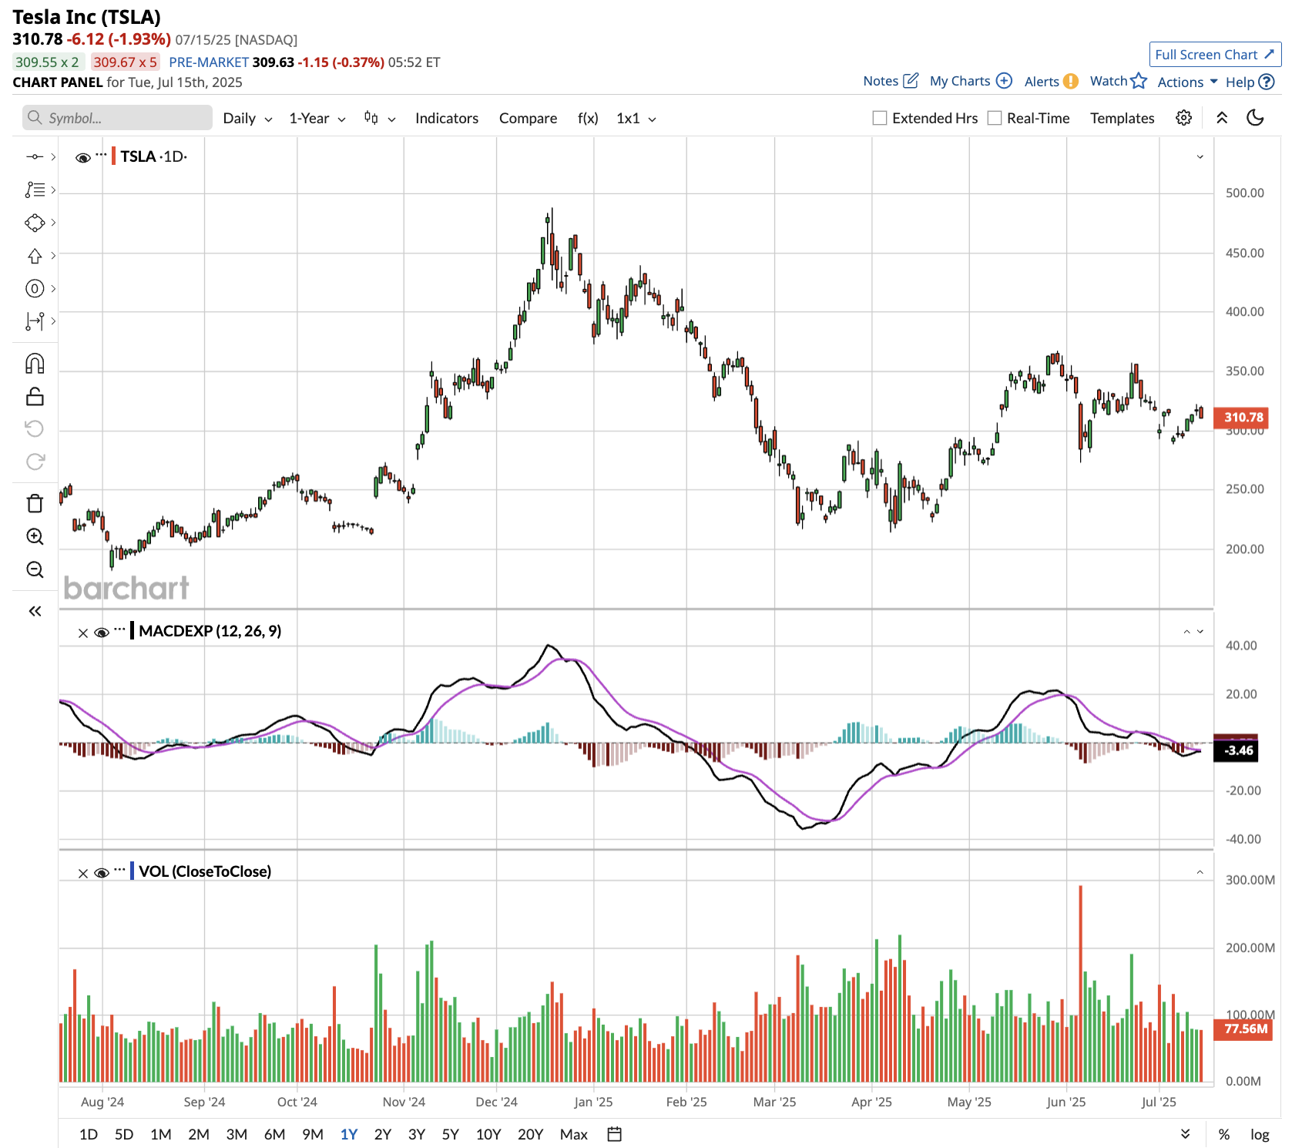Open the Help question mark icon
1302x1148 pixels.
[1267, 82]
